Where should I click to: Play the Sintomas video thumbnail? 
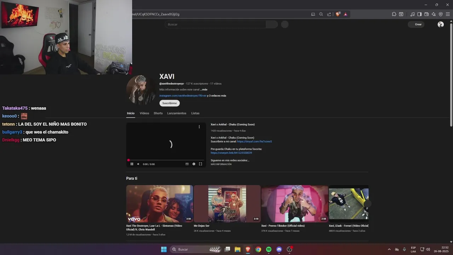tap(160, 204)
